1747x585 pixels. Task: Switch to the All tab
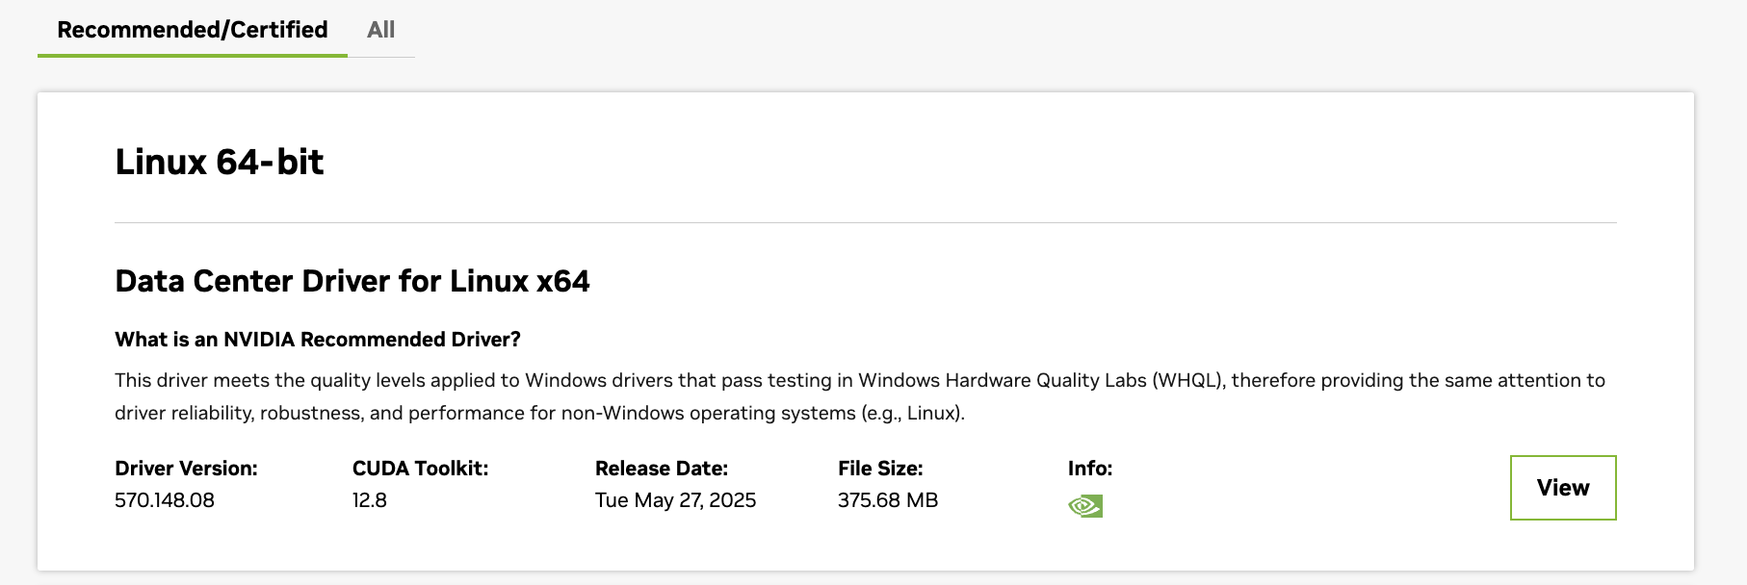[x=380, y=30]
